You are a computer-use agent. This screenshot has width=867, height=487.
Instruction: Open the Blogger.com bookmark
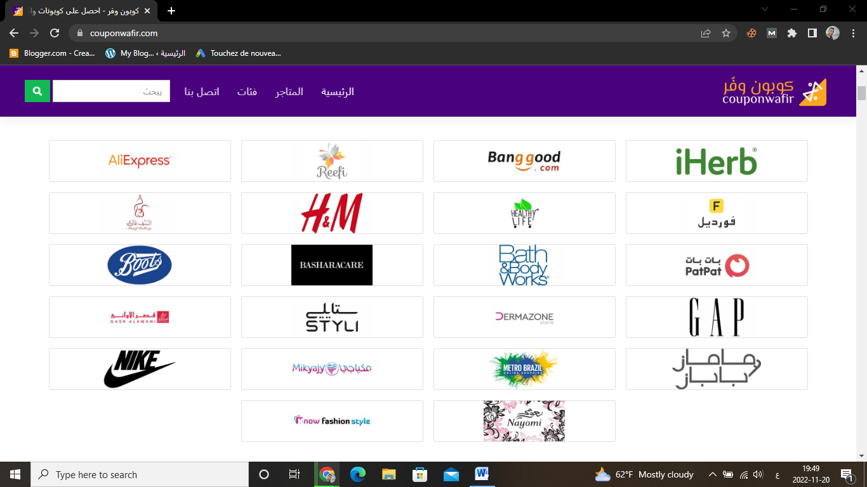click(x=52, y=53)
